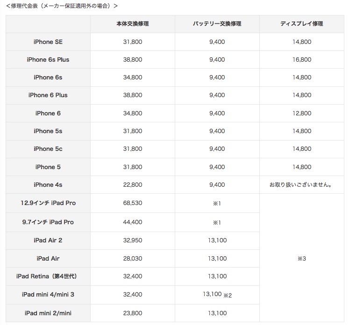The image size is (349, 325).
Task: Click the iPad mini 2/mini row label
Action: point(48,313)
